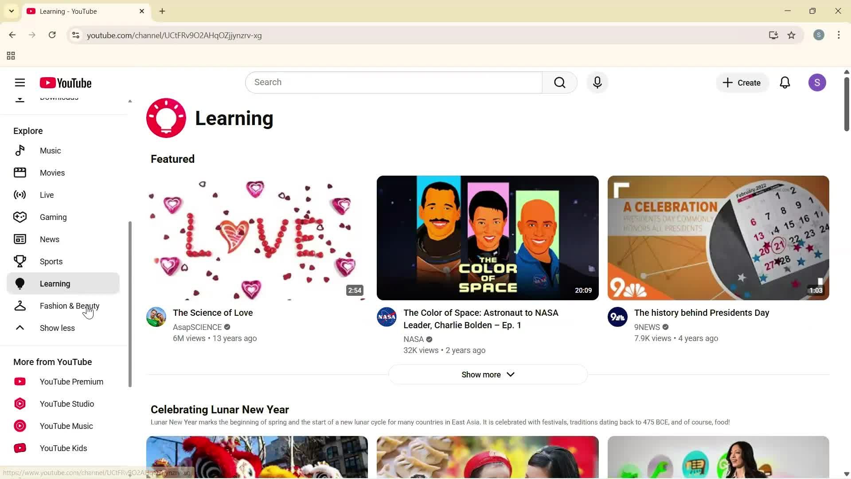This screenshot has height=479, width=851.
Task: Open the browser menu with three dots
Action: point(839,35)
